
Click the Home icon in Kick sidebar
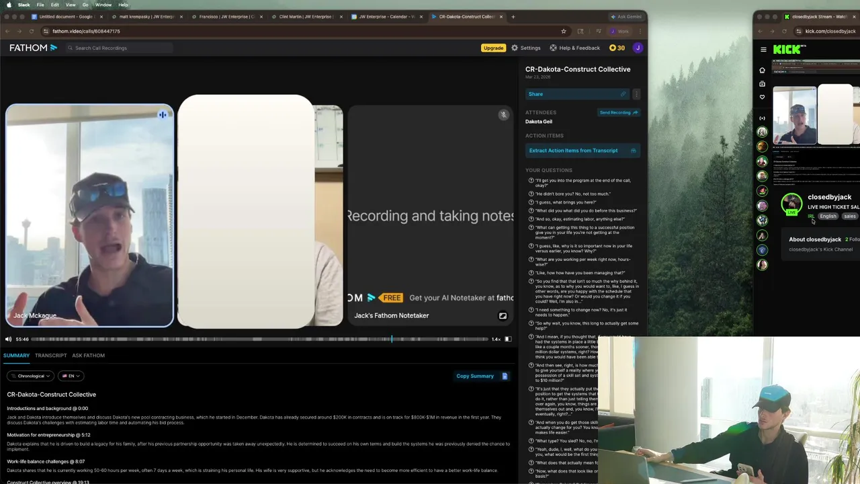pyautogui.click(x=762, y=70)
